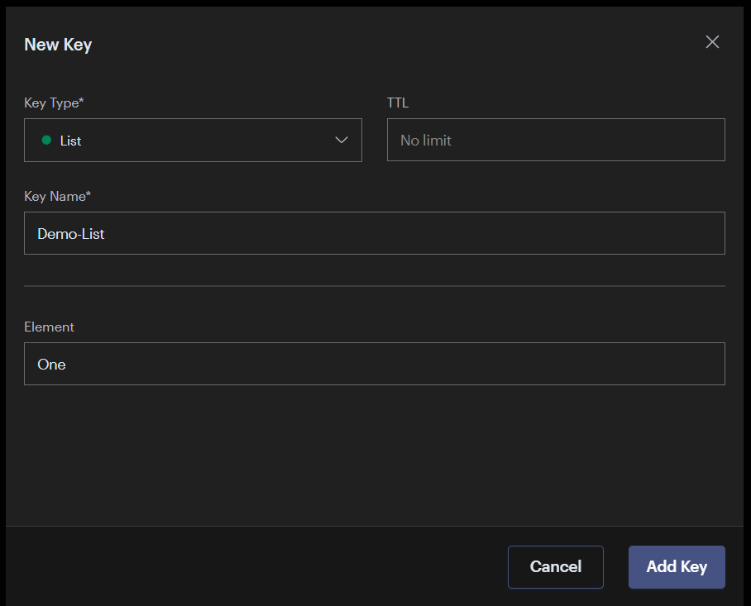Screen dimensions: 751x606
Task: Confirm key creation with Add Key
Action: click(677, 567)
